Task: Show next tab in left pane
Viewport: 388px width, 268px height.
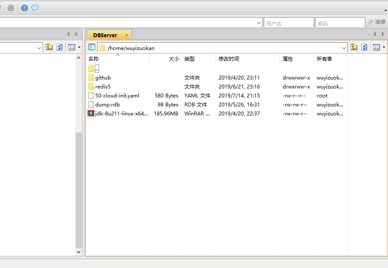Action: 77,34
